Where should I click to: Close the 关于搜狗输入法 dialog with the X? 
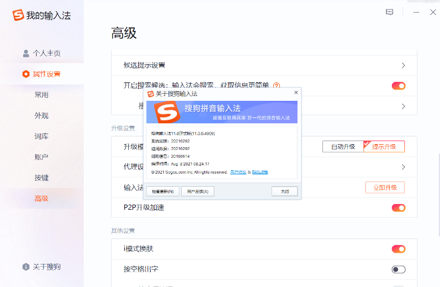click(x=296, y=93)
